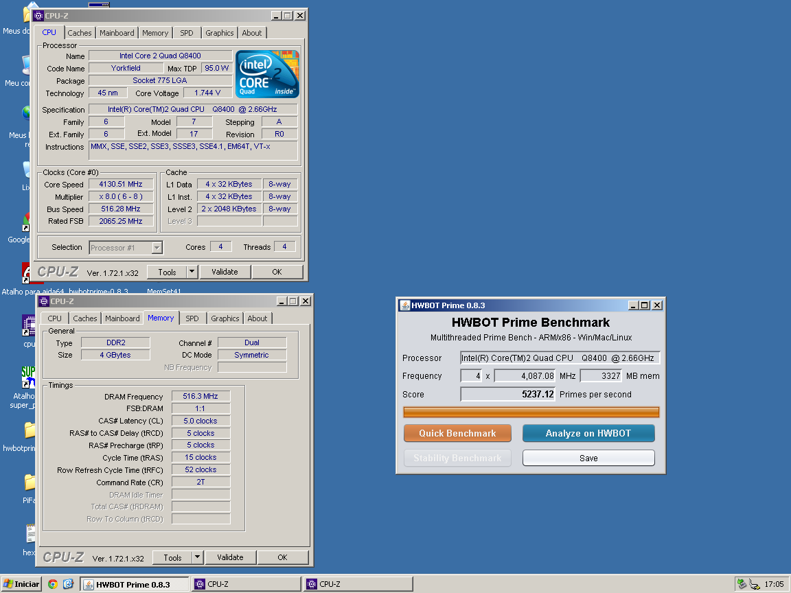The height and width of the screenshot is (593, 791).
Task: Activate the second CPU-Z taskbar button
Action: (358, 585)
